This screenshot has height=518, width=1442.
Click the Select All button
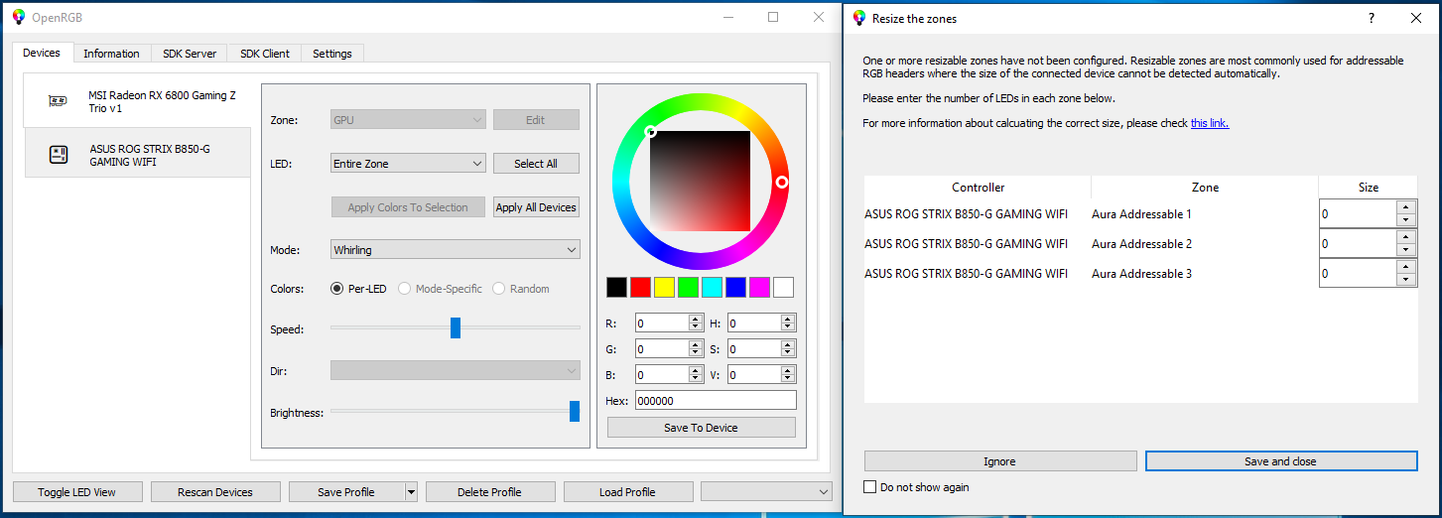point(536,164)
